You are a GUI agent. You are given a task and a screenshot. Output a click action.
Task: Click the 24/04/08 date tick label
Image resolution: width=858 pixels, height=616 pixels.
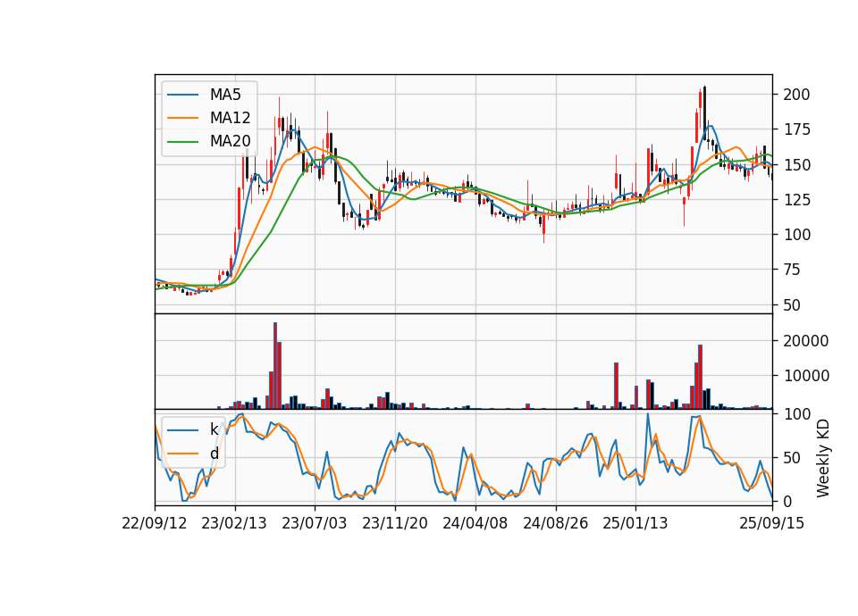[475, 523]
